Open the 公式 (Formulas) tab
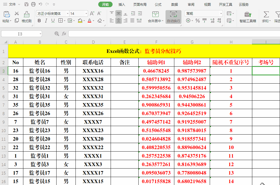Viewport: 280px width, 185px height. click(x=158, y=4)
